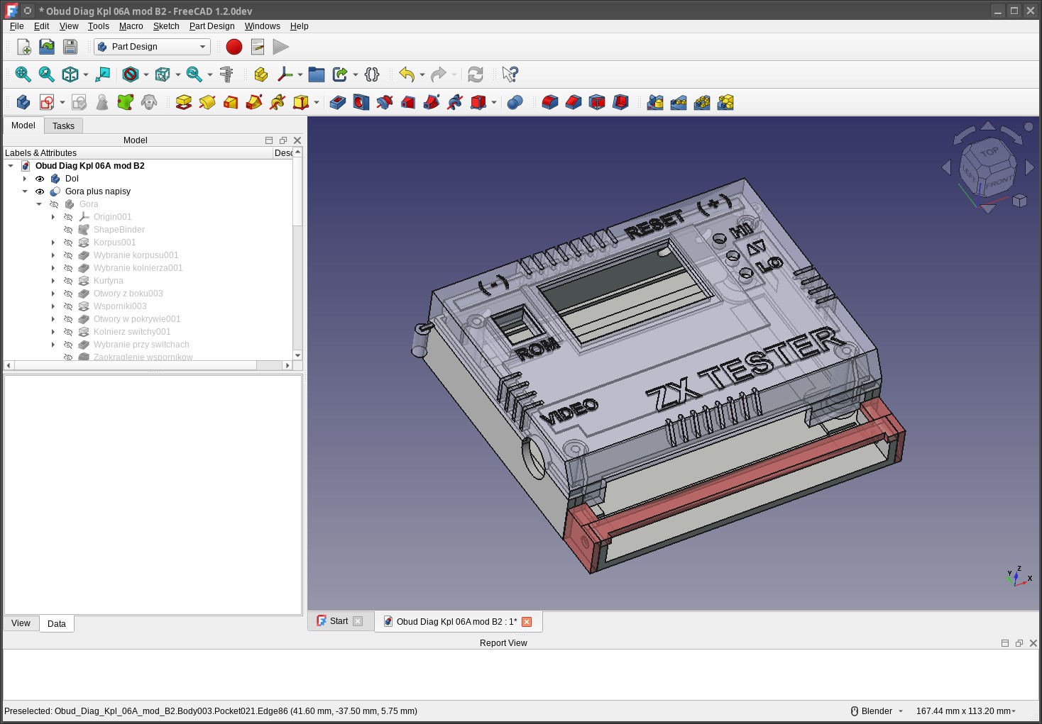Expand the Dol tree item

click(25, 179)
